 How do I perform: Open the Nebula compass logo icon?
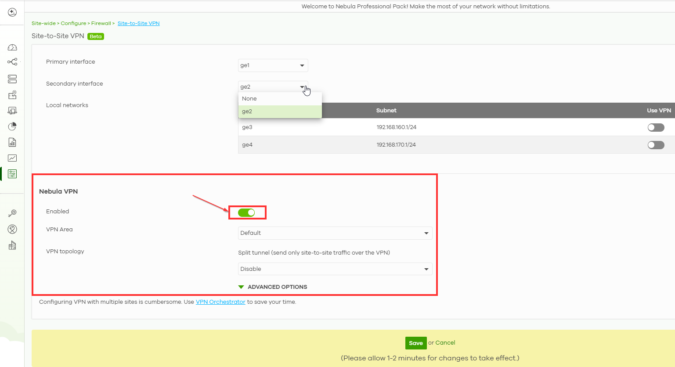pos(12,12)
